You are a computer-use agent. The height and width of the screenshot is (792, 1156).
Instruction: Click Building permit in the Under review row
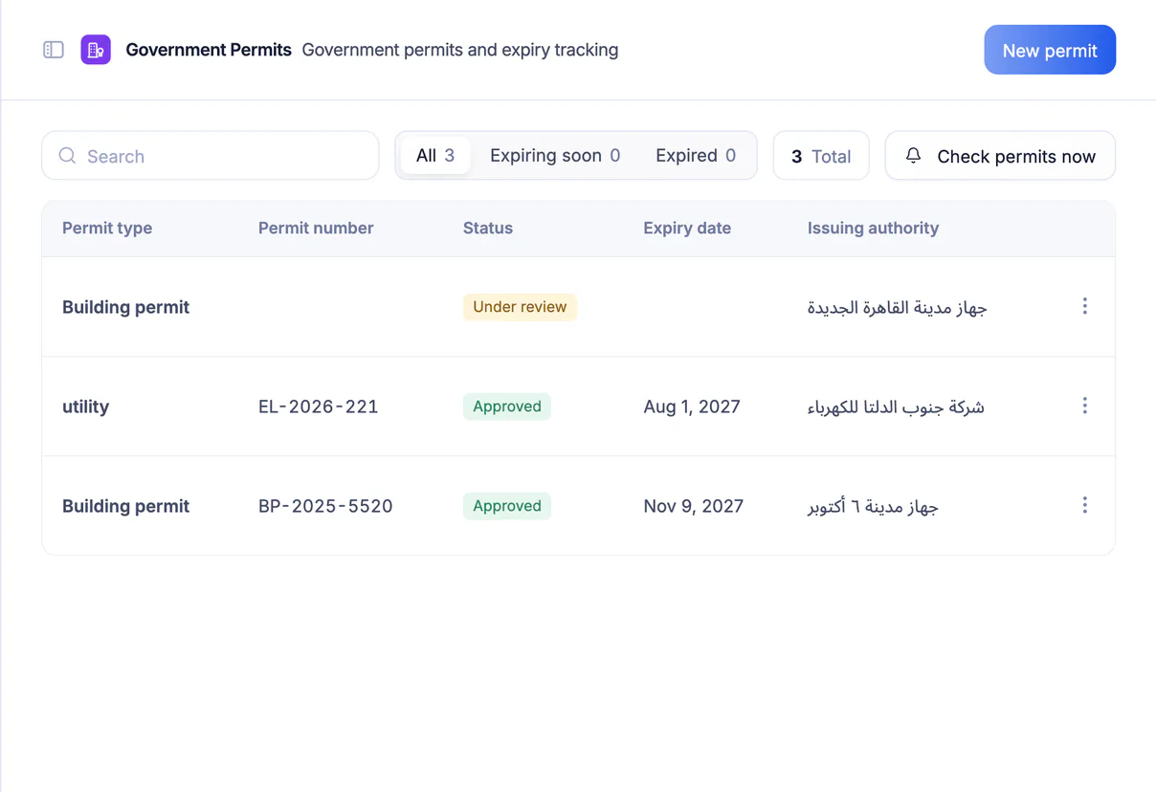[125, 307]
